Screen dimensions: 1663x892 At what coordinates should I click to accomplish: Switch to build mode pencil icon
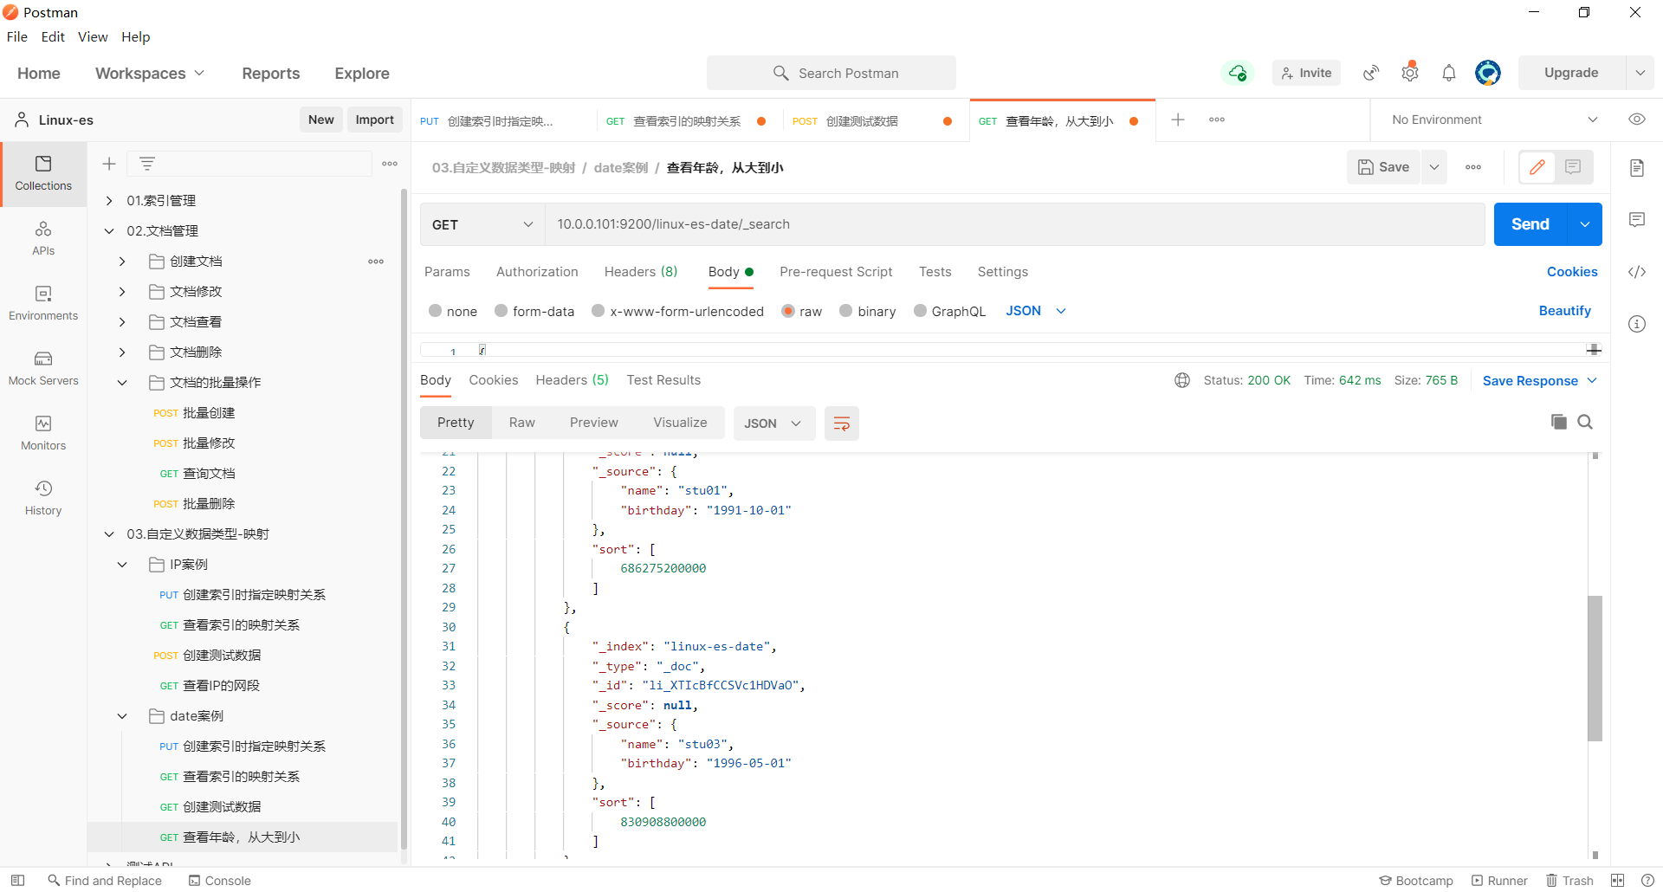1537,167
